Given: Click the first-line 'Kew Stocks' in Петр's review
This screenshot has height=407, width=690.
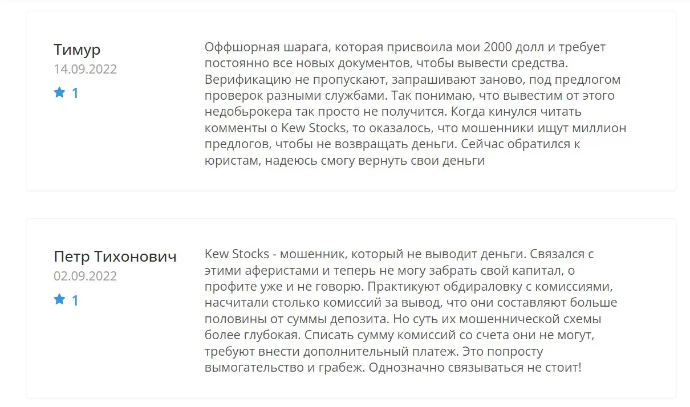Looking at the screenshot, I should click(x=236, y=254).
